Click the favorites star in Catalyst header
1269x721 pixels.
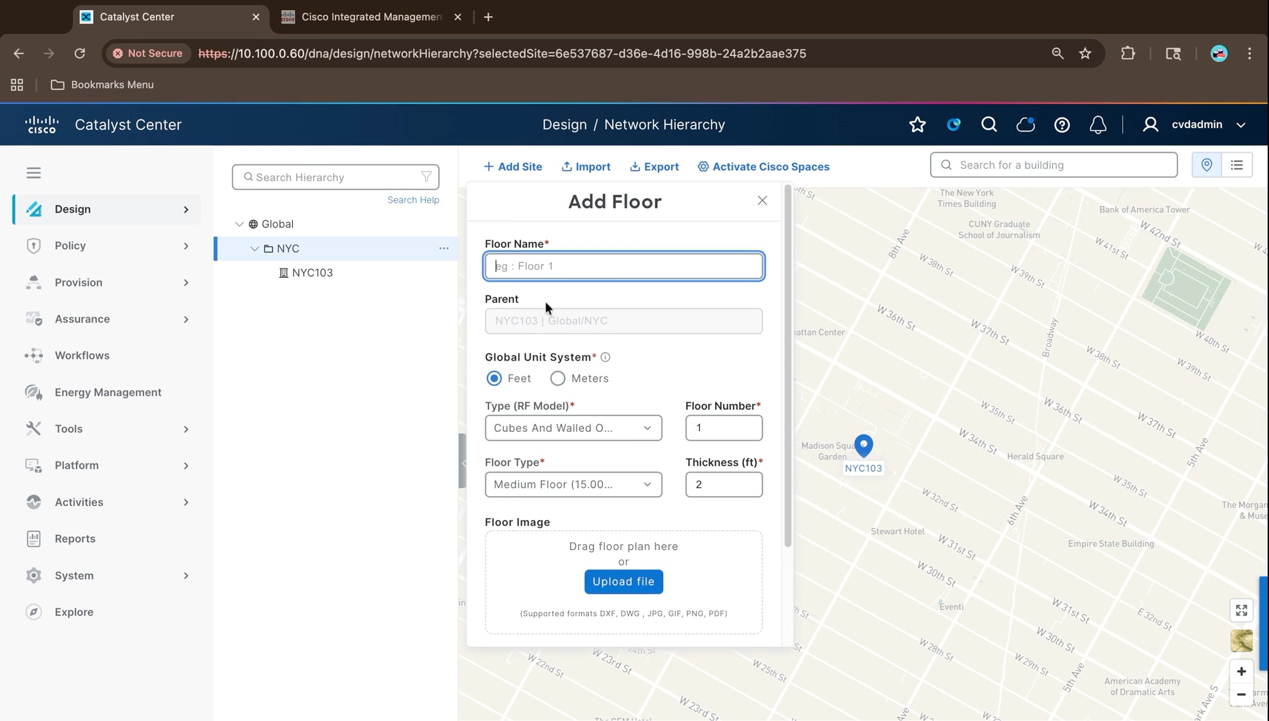click(917, 125)
